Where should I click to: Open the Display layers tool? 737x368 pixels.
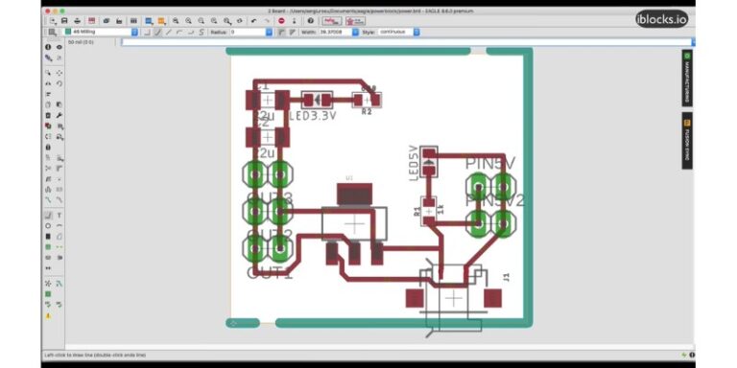coord(48,57)
